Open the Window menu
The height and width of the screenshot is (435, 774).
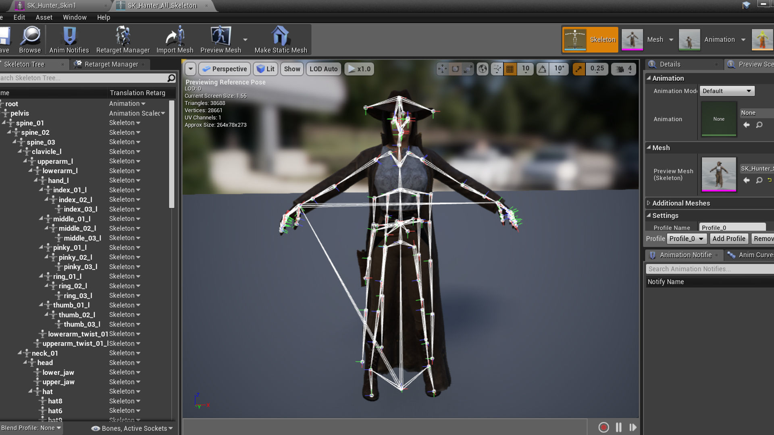point(75,17)
